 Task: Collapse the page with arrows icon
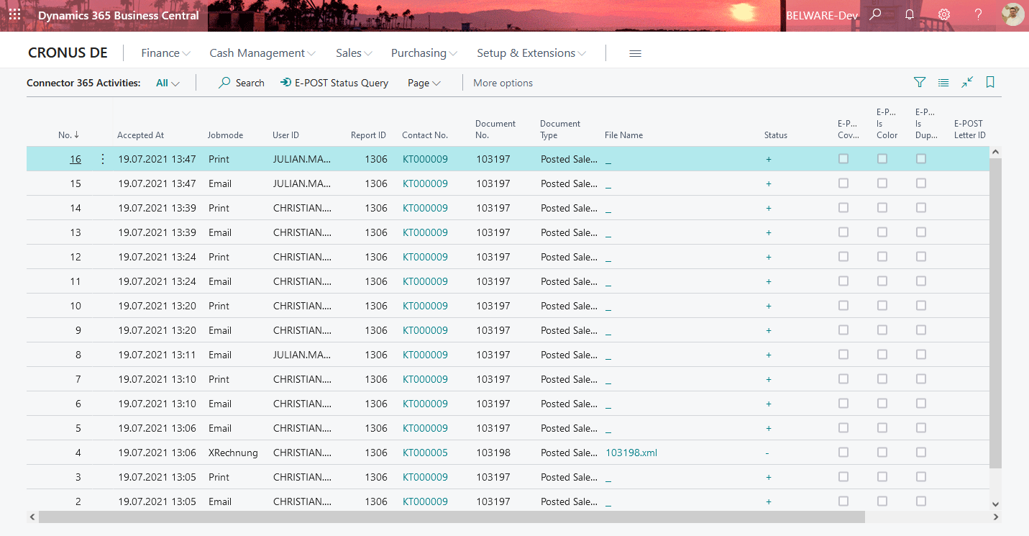967,83
